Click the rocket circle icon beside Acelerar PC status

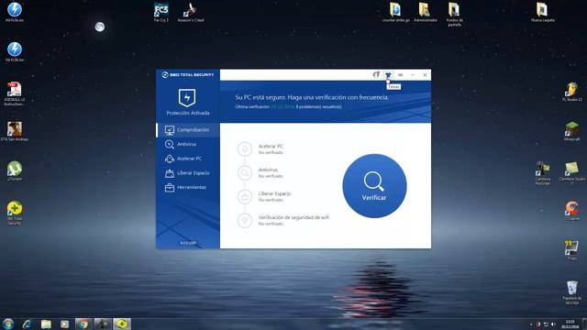(245, 148)
